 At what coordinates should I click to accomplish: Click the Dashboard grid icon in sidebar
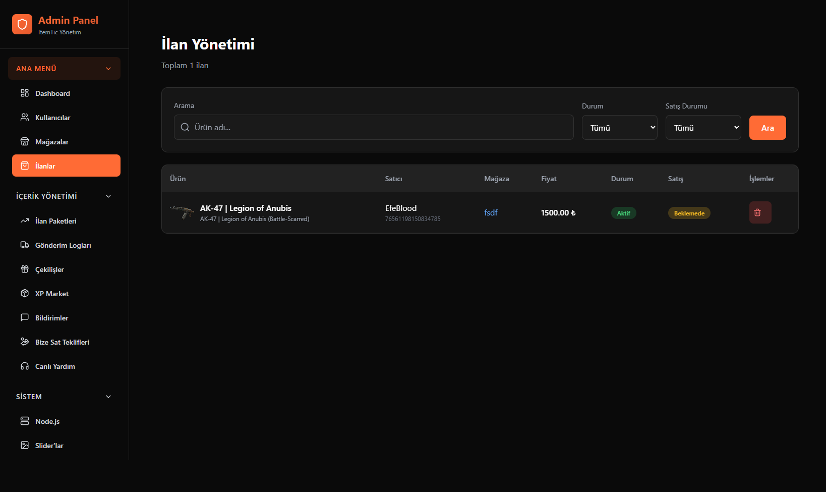point(25,93)
